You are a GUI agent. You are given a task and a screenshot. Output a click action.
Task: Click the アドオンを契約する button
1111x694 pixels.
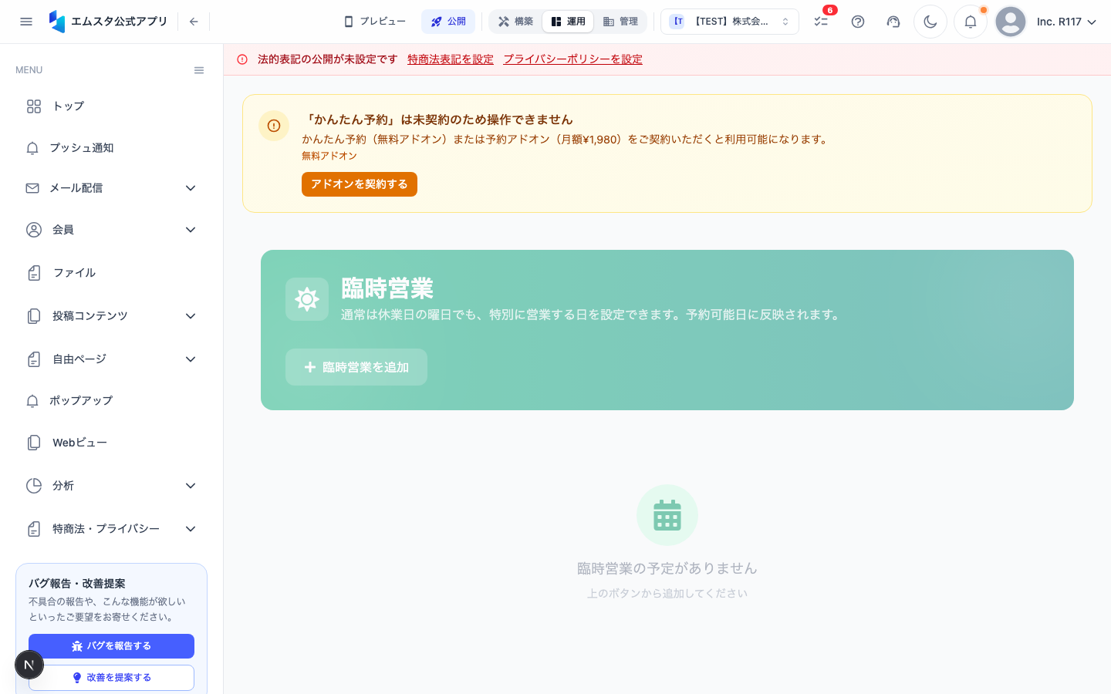point(360,184)
